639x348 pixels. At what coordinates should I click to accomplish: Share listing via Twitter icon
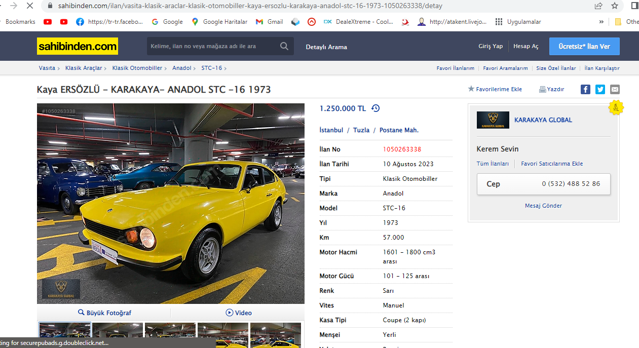(x=600, y=89)
